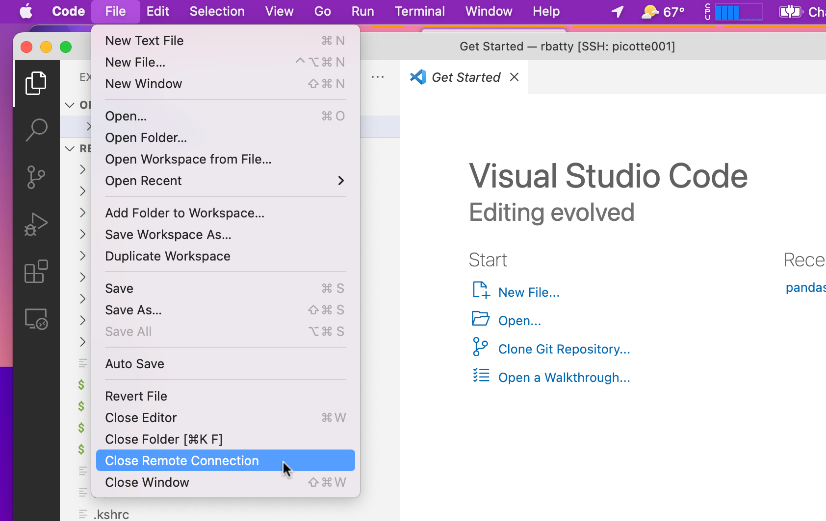Click the folder icon beside Open...
Screen dimensions: 826x521
[x=481, y=319]
